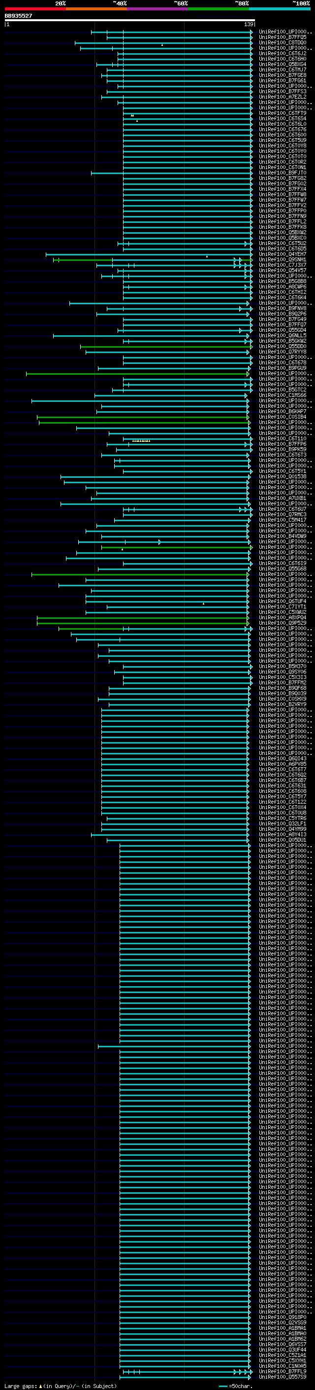
Task: Open hit UniRef100_Q5BXG4
Action: pyautogui.click(x=283, y=65)
